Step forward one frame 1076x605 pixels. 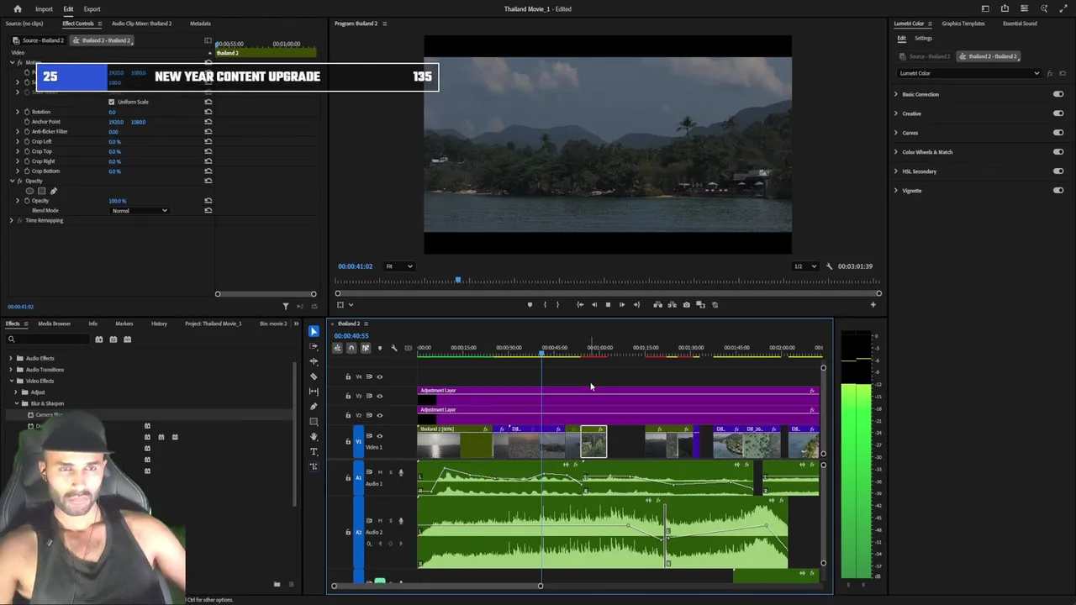pyautogui.click(x=622, y=305)
